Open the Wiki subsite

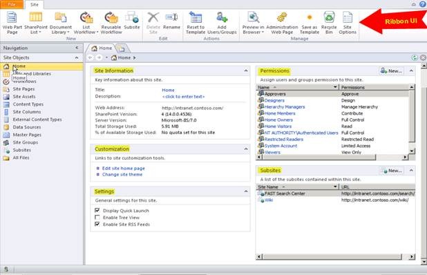pyautogui.click(x=269, y=200)
